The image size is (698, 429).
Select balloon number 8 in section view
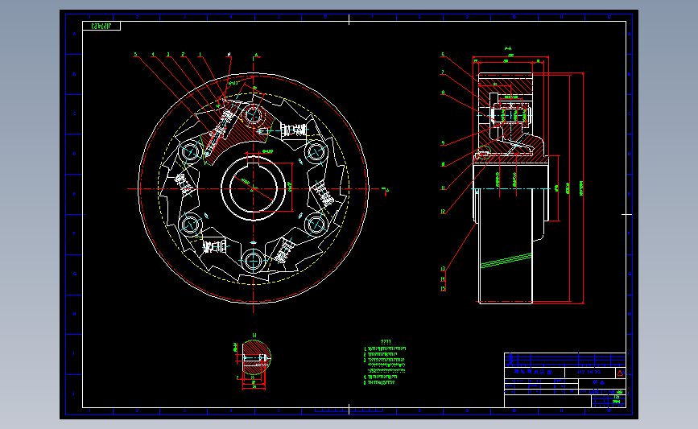(x=443, y=93)
